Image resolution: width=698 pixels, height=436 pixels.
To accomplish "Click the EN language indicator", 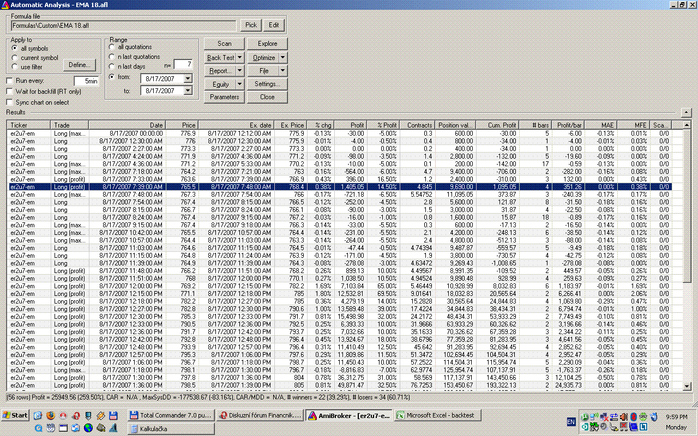I will click(x=571, y=422).
